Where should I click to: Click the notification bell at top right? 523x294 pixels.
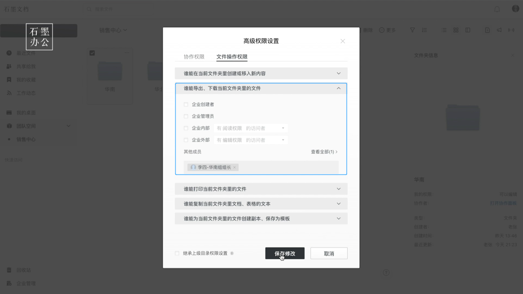[498, 8]
